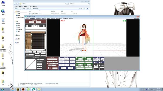Toggle the Explorer preview pane icon

click(x=85, y=9)
